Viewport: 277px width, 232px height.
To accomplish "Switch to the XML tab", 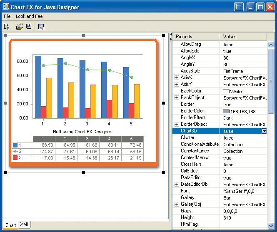I will [x=25, y=225].
